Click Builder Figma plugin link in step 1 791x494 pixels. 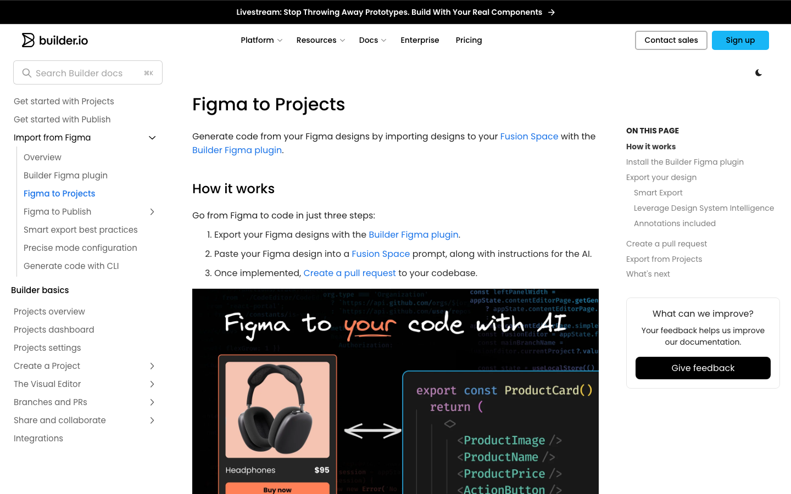tap(414, 234)
